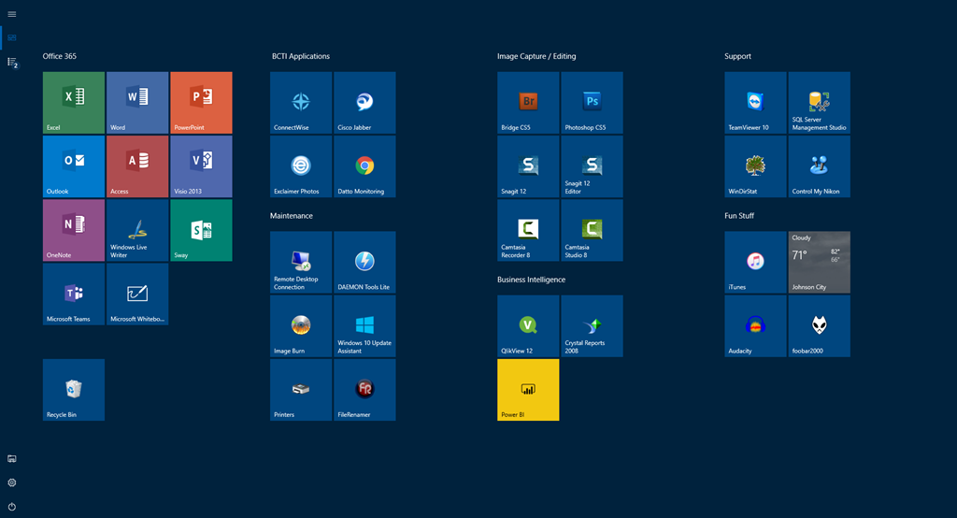This screenshot has height=518, width=957.
Task: Open the Settings gear in the sidebar
Action: click(12, 482)
